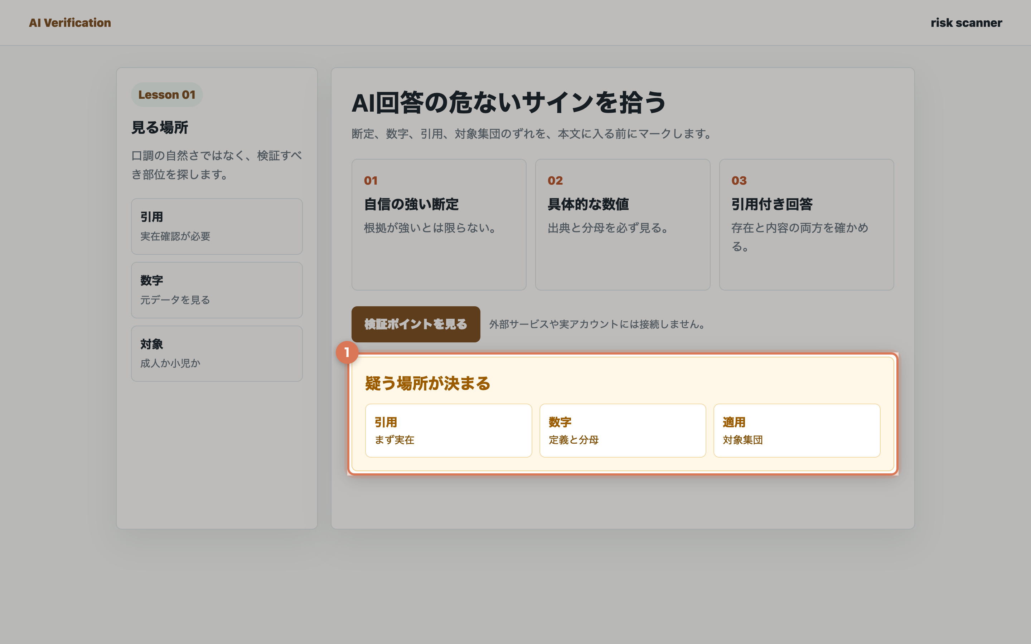
Task: Click the 見る場所 sidebar heading
Action: coord(160,127)
